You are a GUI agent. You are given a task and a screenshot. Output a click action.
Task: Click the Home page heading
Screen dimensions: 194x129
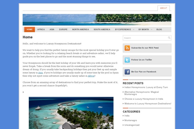tap(27, 37)
